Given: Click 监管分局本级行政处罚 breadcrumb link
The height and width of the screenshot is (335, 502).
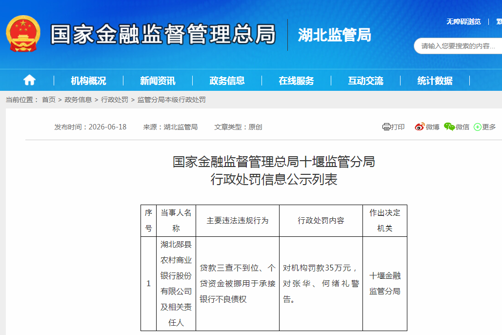Looking at the screenshot, I should point(172,100).
